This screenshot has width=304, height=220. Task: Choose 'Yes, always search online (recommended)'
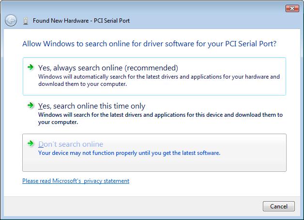click(154, 76)
